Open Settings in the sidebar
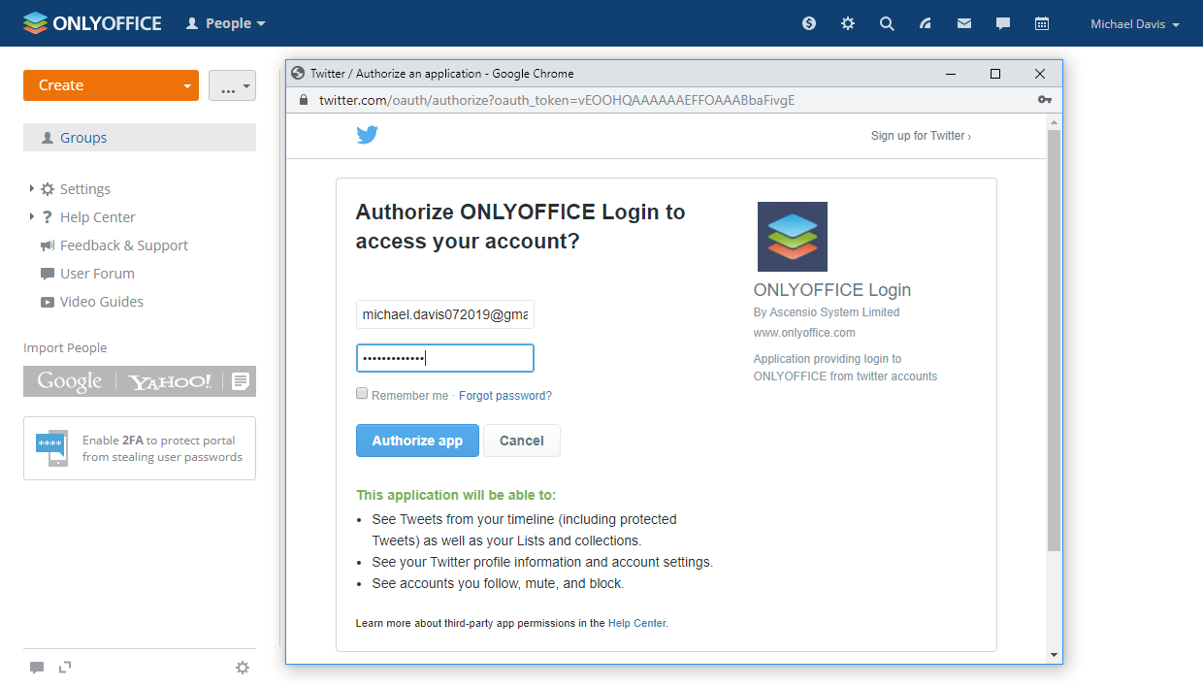Screen dimensions: 1203x687 pos(85,189)
